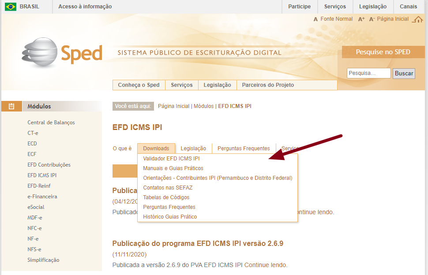Select the Perguntas Frequentes tab

(x=244, y=148)
